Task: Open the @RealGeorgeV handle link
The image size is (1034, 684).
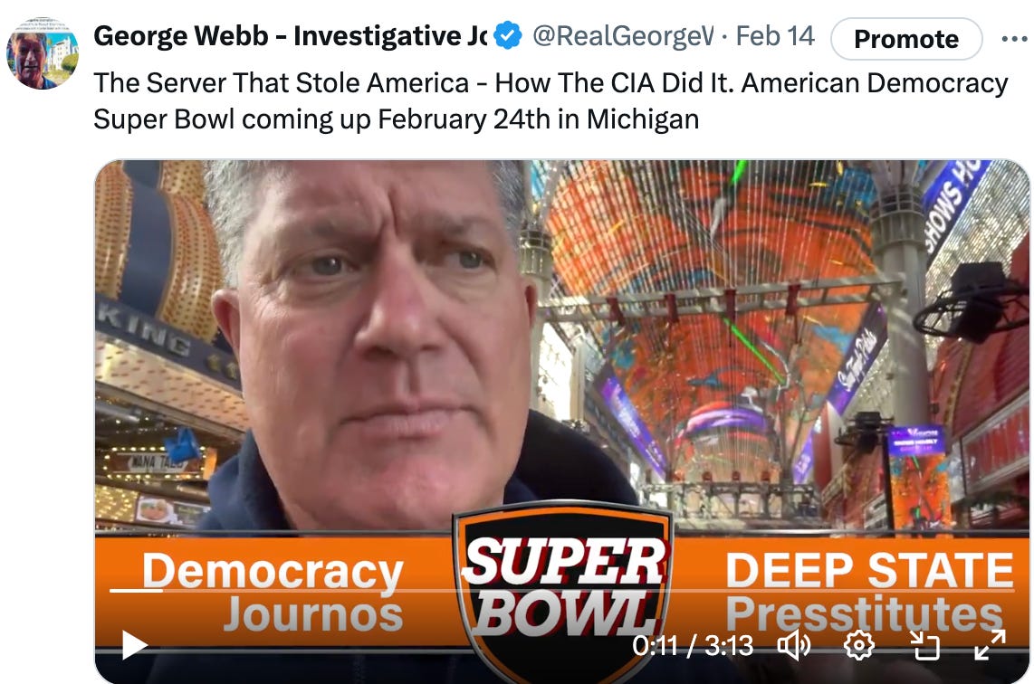Action: (x=623, y=35)
